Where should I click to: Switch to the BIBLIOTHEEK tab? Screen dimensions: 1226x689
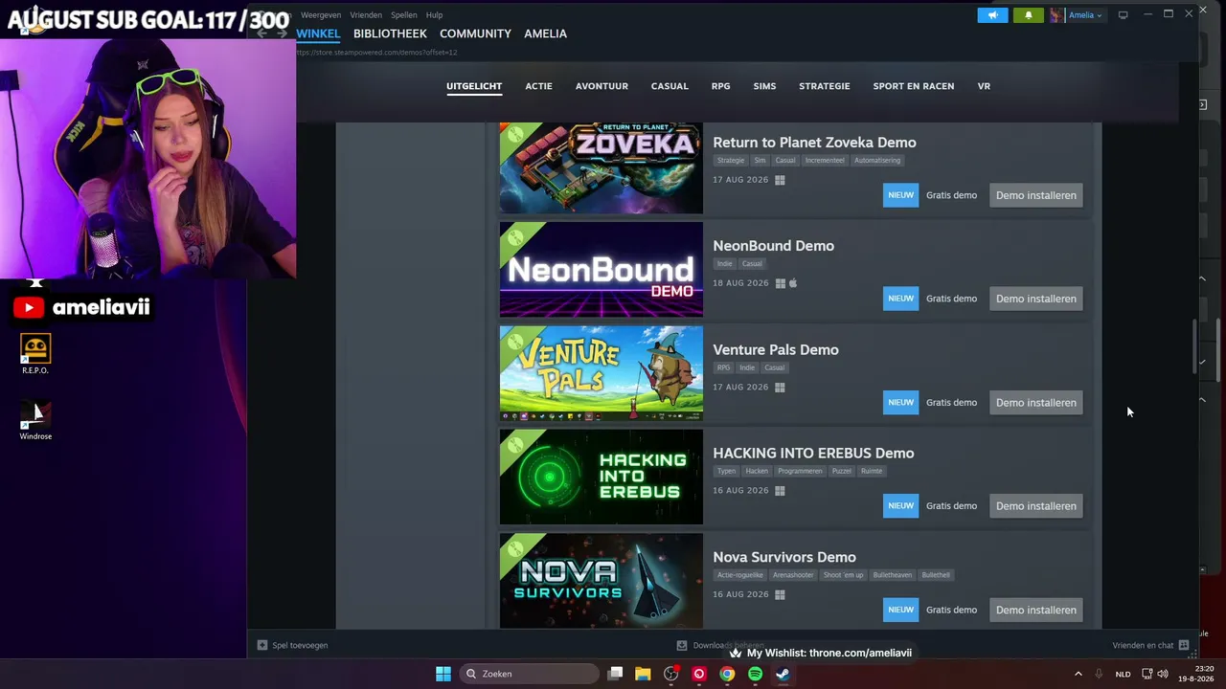pos(390,33)
